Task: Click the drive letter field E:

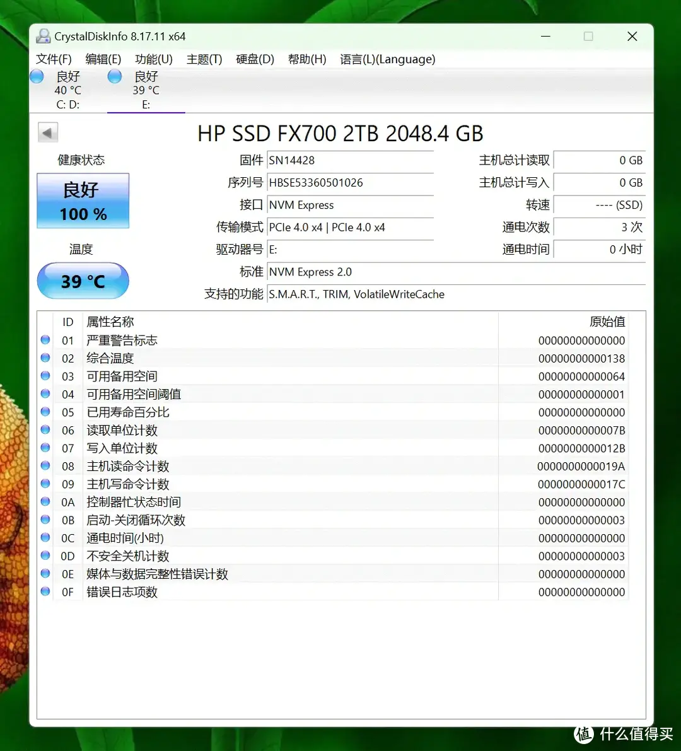Action: click(350, 250)
